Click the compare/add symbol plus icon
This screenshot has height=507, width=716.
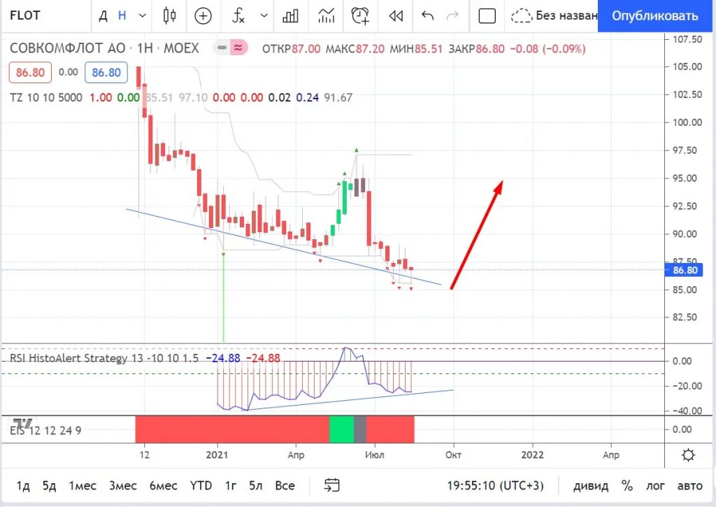tap(203, 16)
